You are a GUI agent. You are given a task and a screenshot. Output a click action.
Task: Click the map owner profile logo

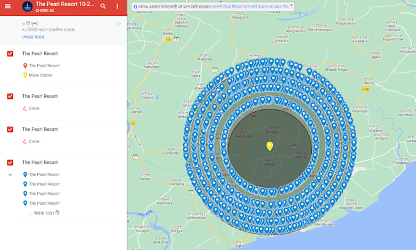(x=28, y=7)
